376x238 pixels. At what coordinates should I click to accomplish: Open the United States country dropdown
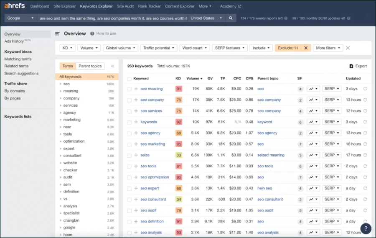coord(206,18)
